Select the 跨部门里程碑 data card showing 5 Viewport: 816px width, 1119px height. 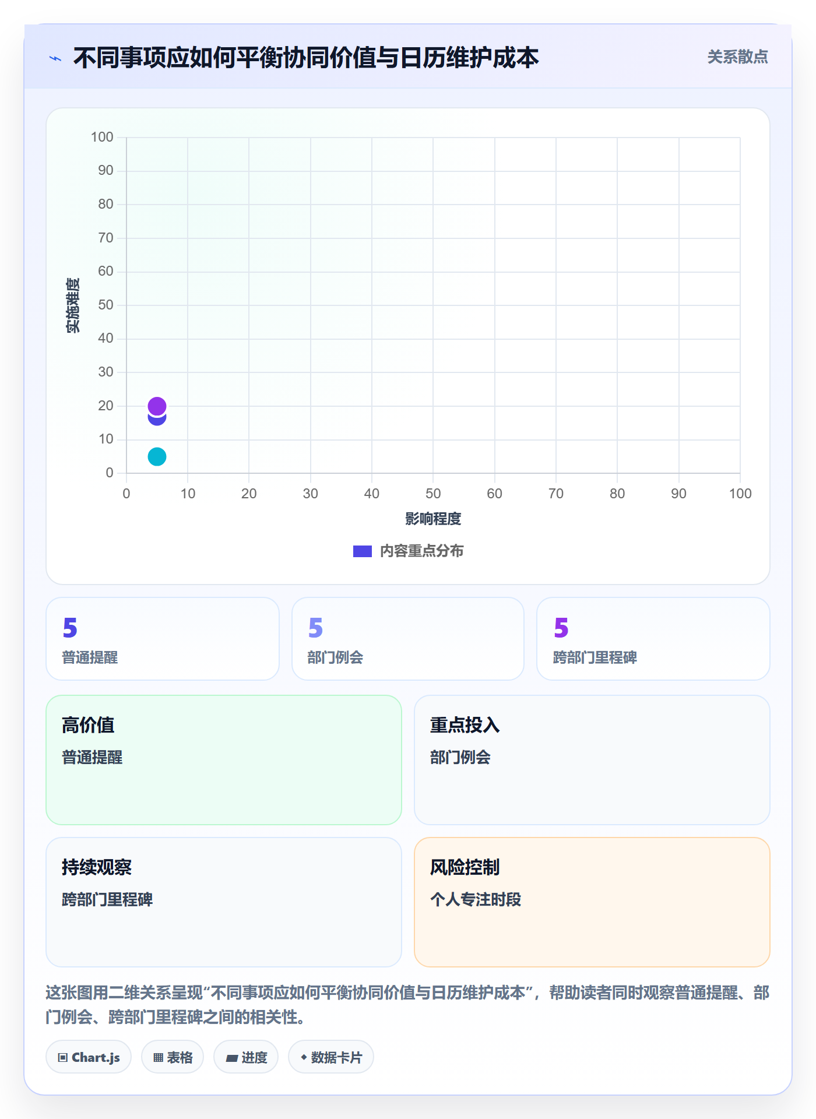(x=653, y=639)
